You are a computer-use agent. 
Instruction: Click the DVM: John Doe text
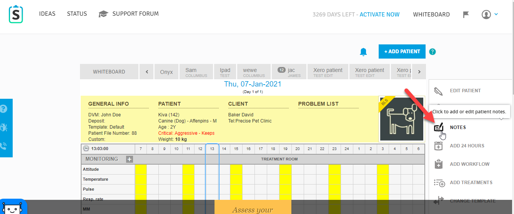coord(105,115)
